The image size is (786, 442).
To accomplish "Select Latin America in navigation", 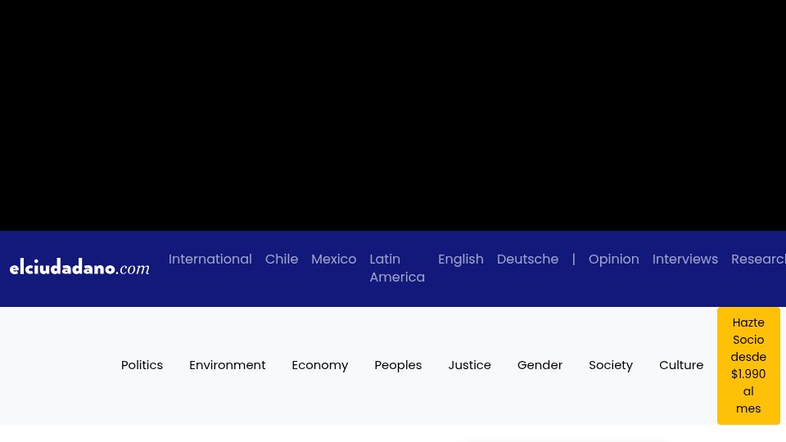I will (397, 268).
